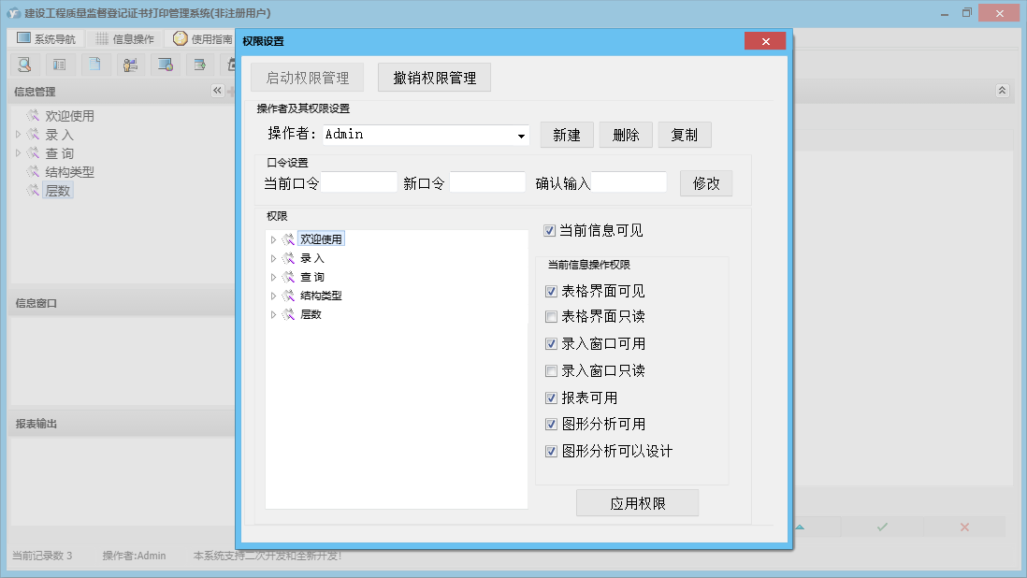
Task: Select 结构类型 in the sidebar tree
Action: [x=69, y=171]
